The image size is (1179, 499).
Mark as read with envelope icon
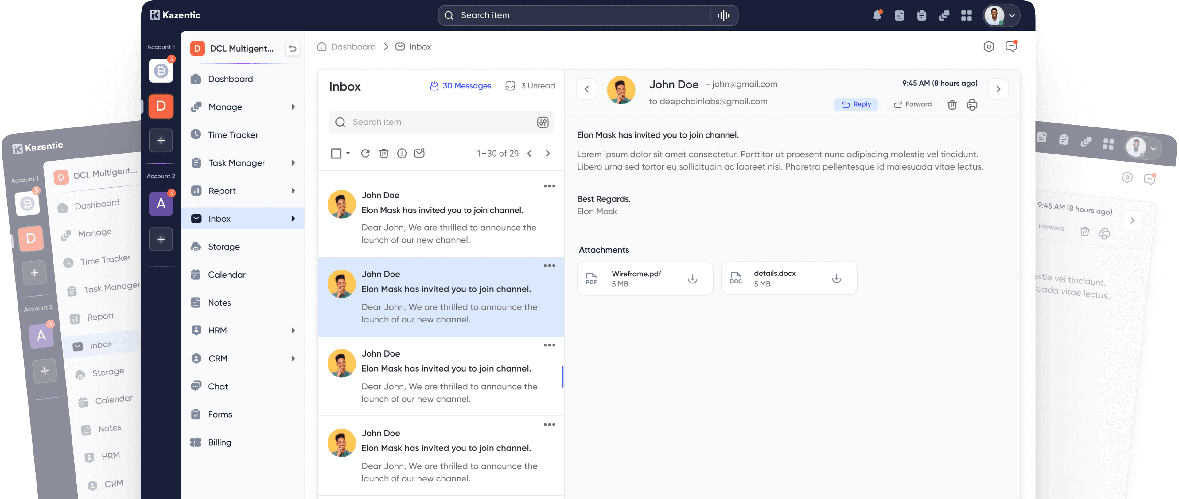click(419, 153)
